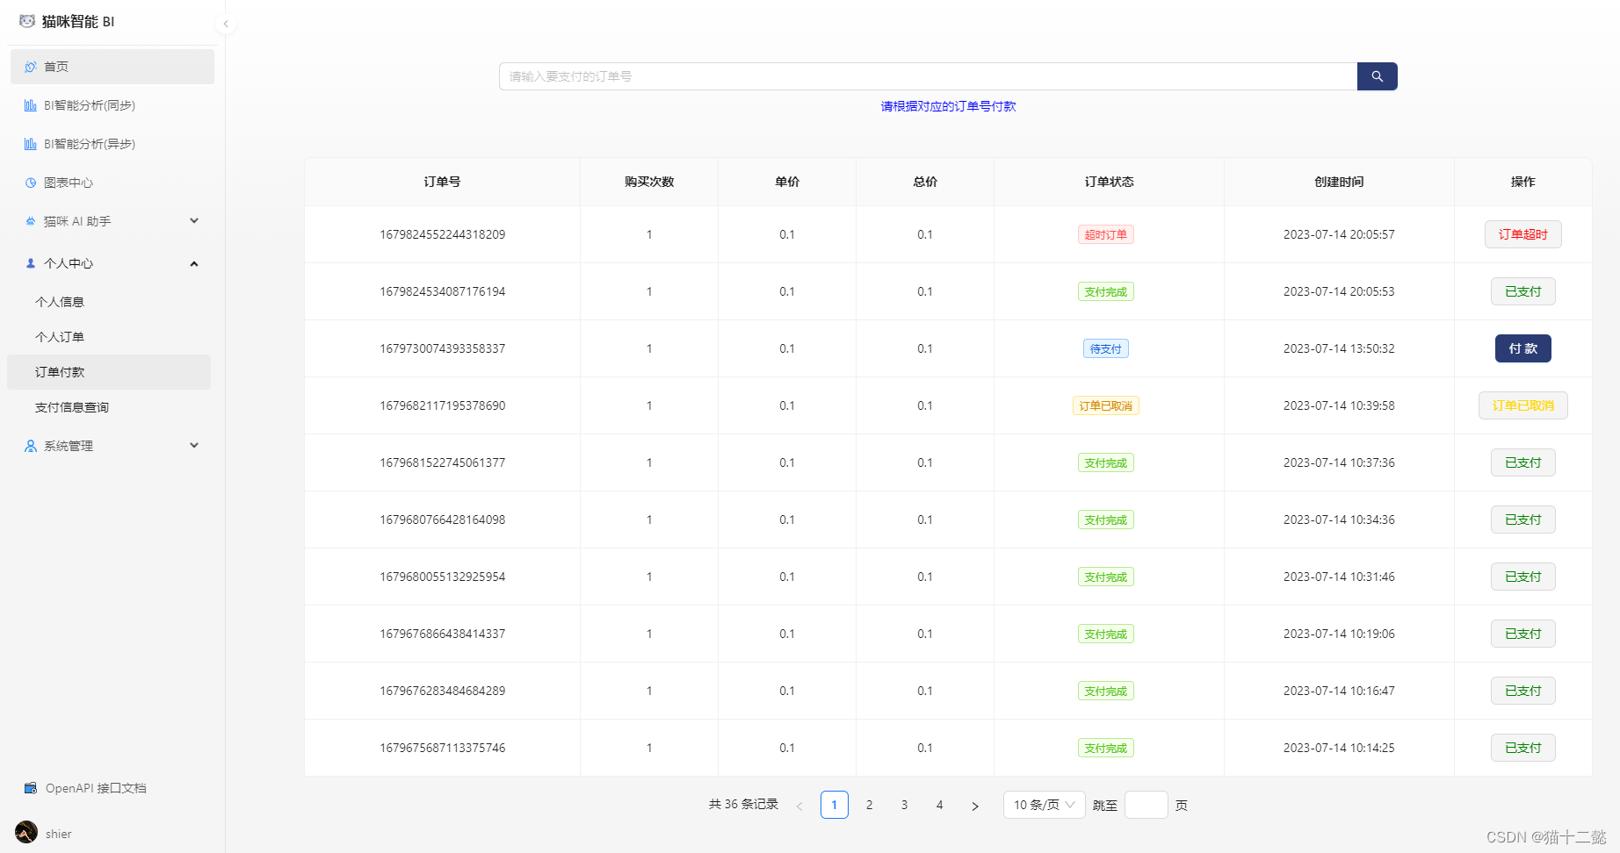Click the search magnifier button
The width and height of the screenshot is (1620, 853).
(x=1378, y=76)
